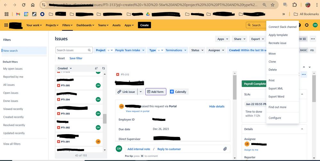Click Add form button

coord(156,92)
